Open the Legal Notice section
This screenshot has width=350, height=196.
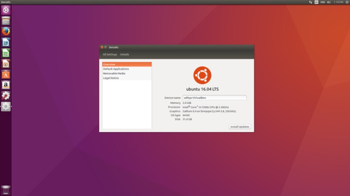point(111,78)
